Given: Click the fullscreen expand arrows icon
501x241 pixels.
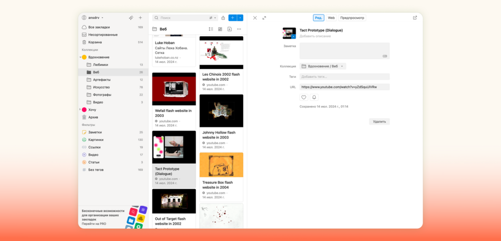Looking at the screenshot, I should click(x=264, y=18).
